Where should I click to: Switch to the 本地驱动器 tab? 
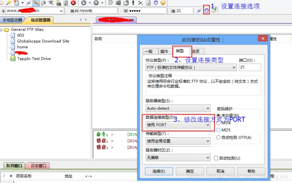[12, 20]
